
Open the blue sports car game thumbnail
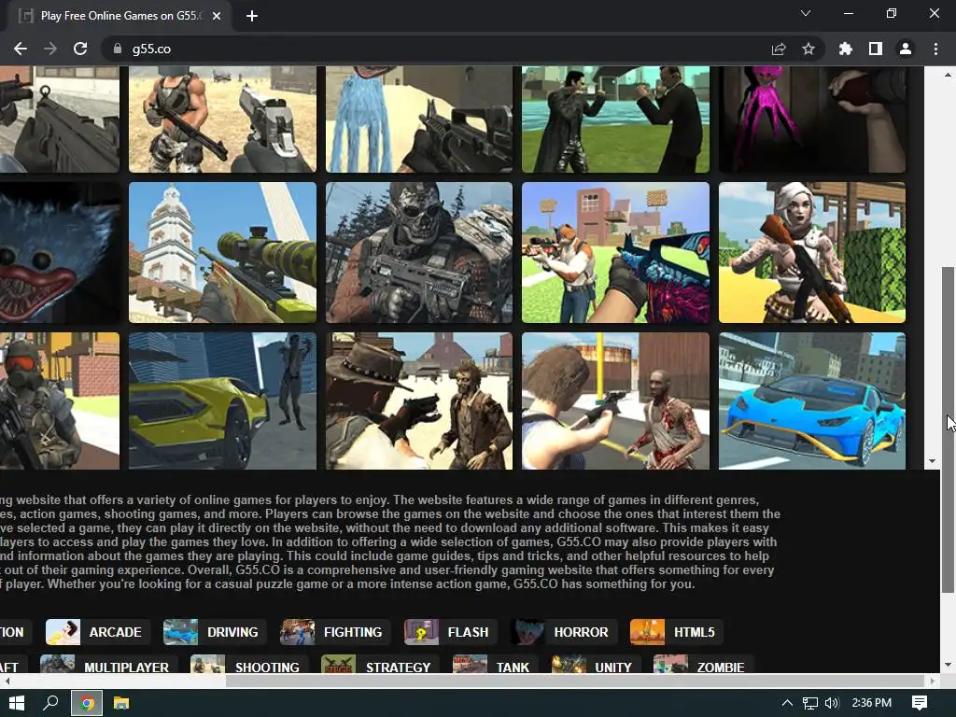pos(812,401)
